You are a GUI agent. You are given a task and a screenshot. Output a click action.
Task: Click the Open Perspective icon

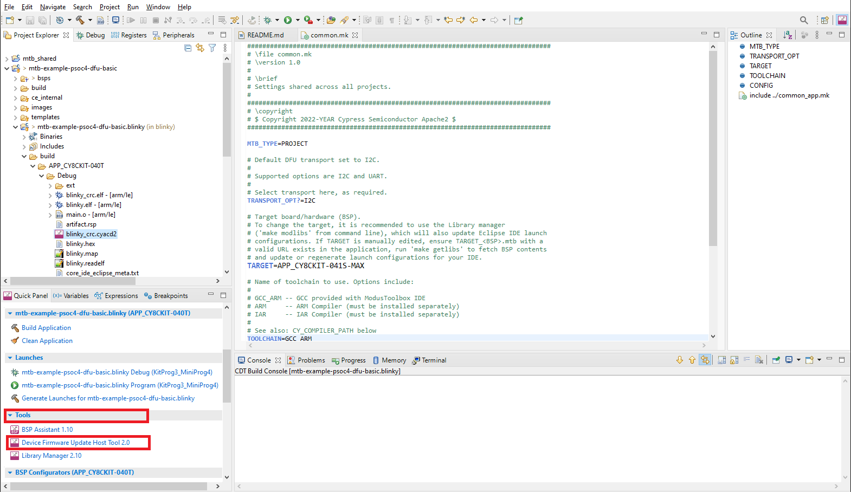pyautogui.click(x=824, y=20)
